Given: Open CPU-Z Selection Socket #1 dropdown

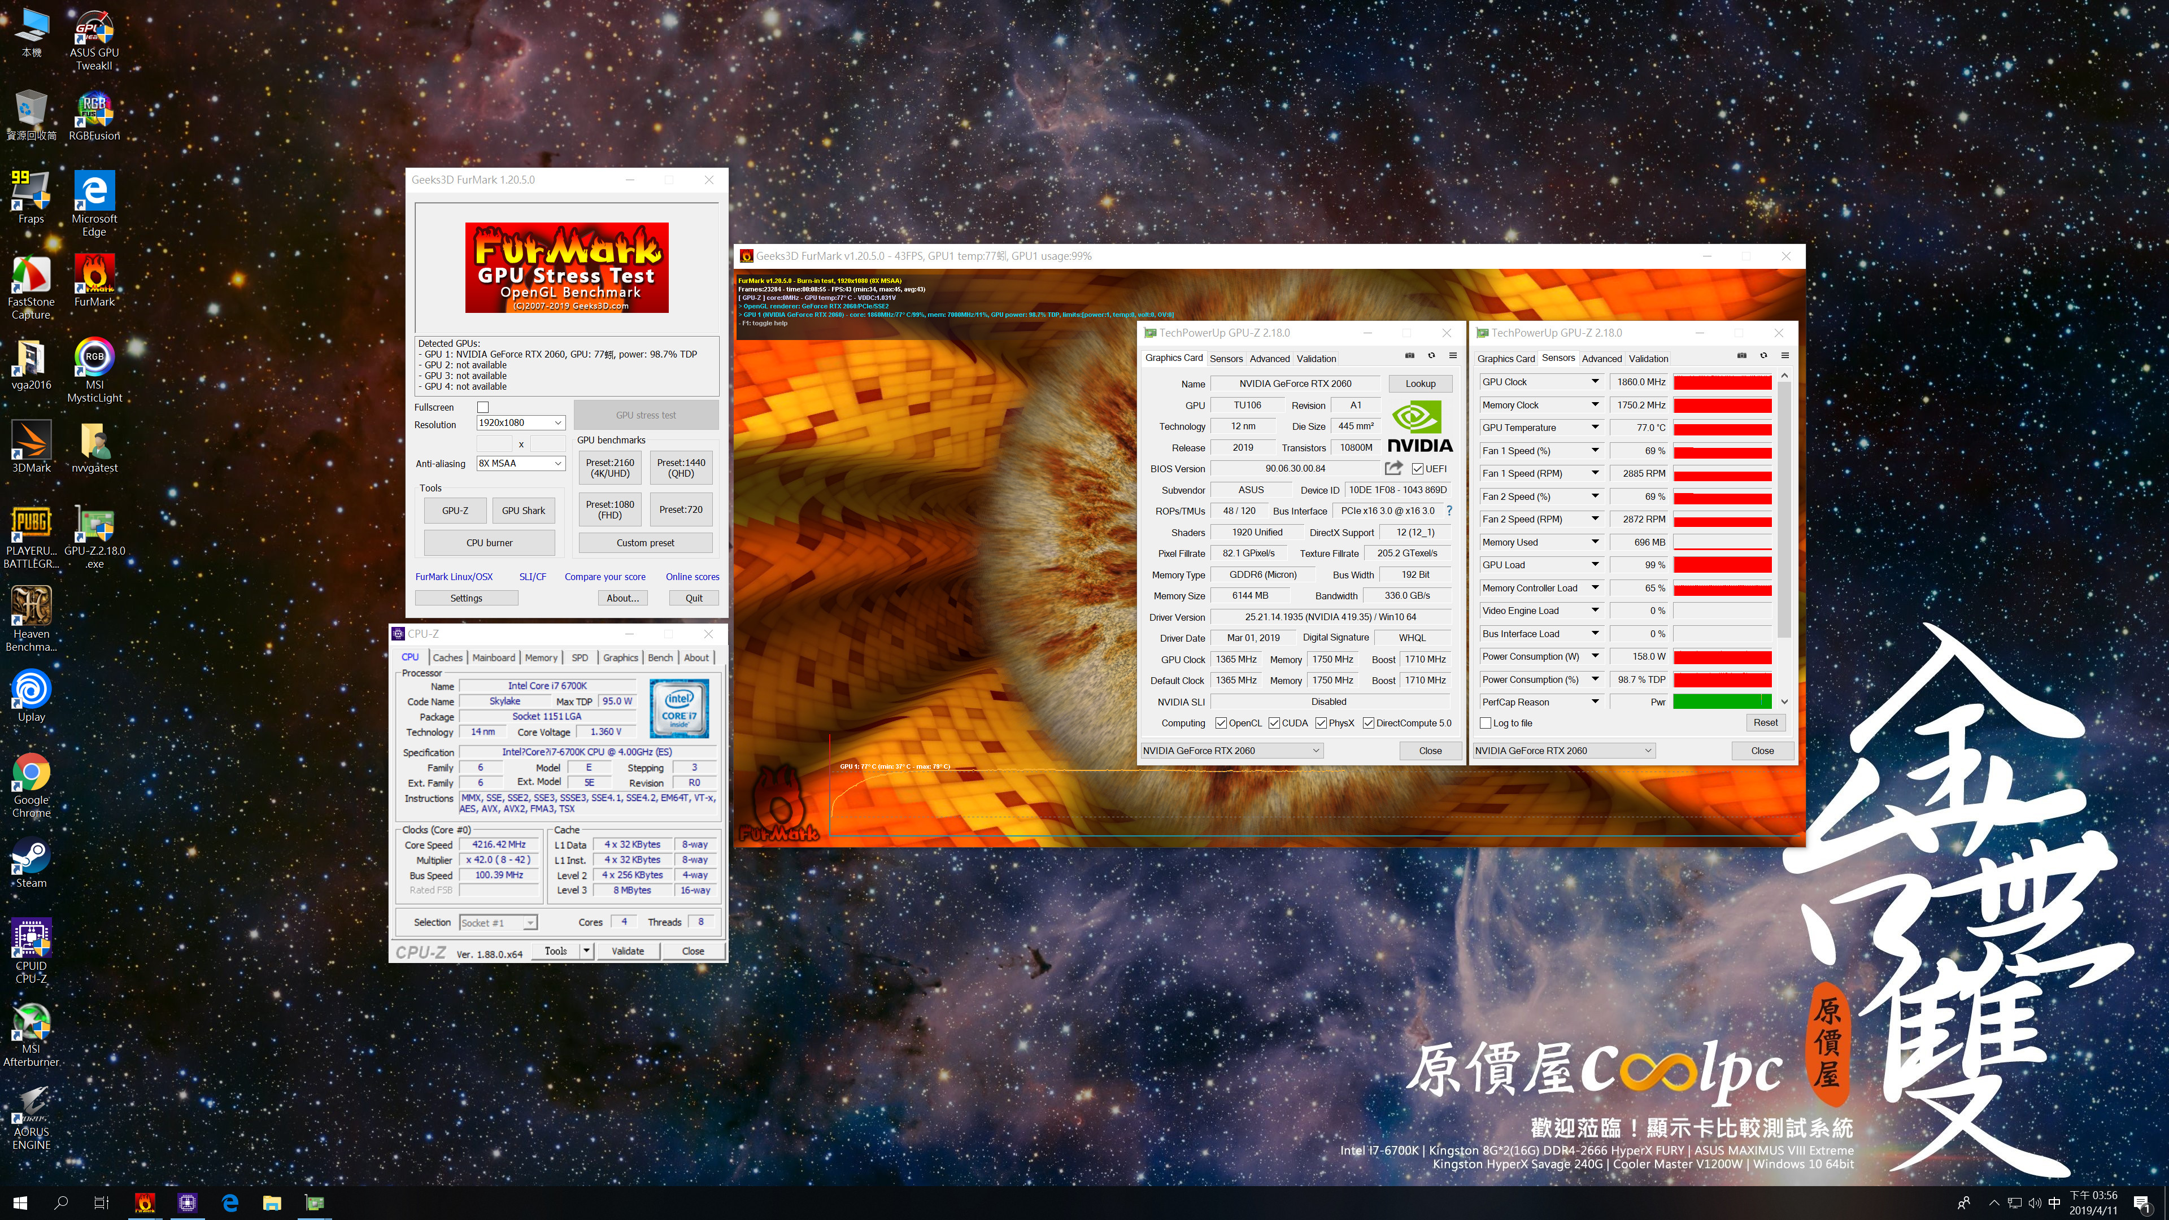Looking at the screenshot, I should (498, 923).
